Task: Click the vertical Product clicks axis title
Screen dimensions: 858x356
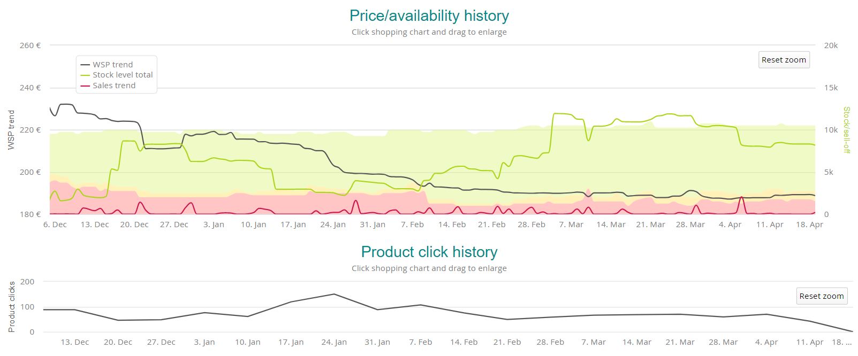Action: 12,307
